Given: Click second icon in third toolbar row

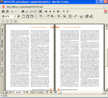Looking at the screenshot, I should [7, 21].
